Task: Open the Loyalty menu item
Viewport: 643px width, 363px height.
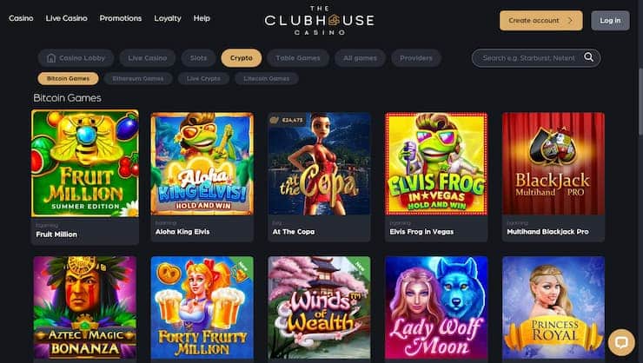Action: click(168, 18)
